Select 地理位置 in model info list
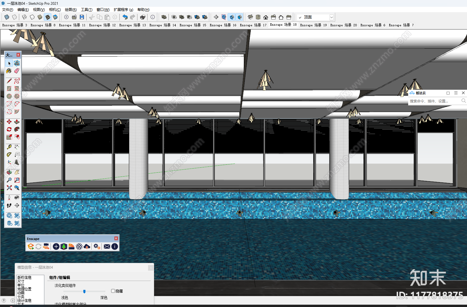467x307 pixels. click(24, 289)
